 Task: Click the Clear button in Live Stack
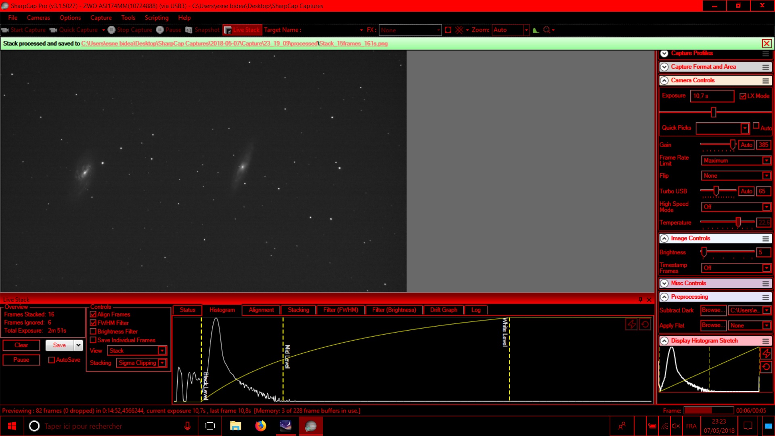pyautogui.click(x=21, y=345)
